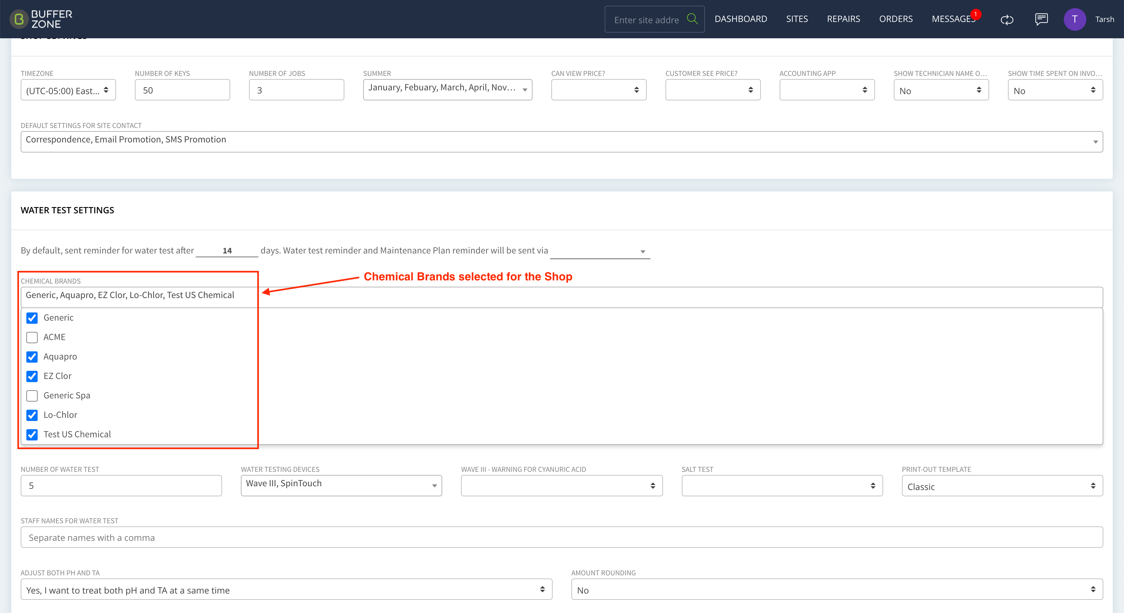This screenshot has height=613, width=1124.
Task: Click the Number of Keys field
Action: click(x=183, y=90)
